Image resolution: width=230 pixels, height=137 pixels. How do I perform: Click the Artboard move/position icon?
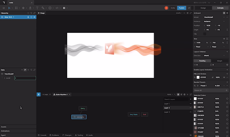[227, 13]
